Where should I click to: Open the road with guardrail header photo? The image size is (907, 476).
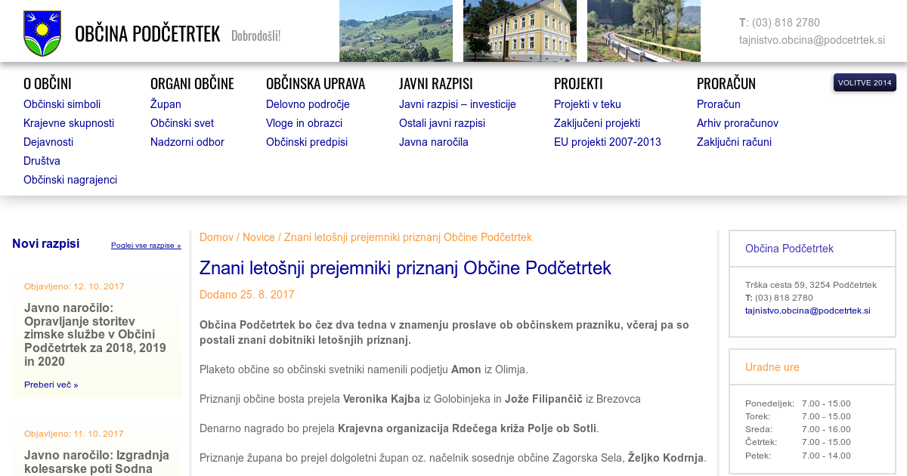[643, 31]
